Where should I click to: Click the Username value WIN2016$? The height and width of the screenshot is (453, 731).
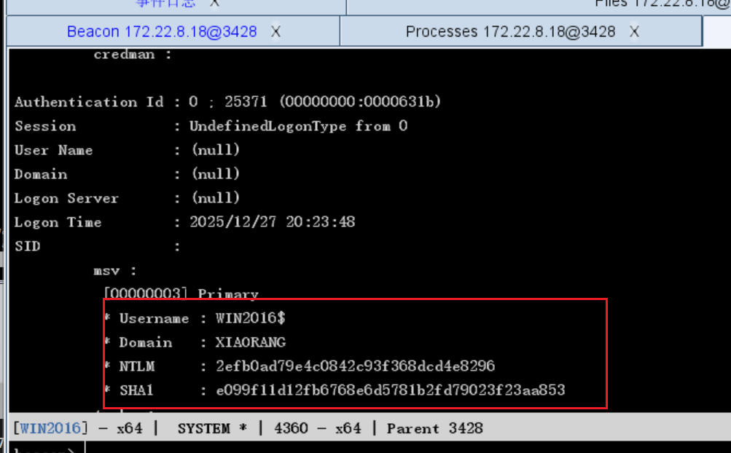(251, 318)
